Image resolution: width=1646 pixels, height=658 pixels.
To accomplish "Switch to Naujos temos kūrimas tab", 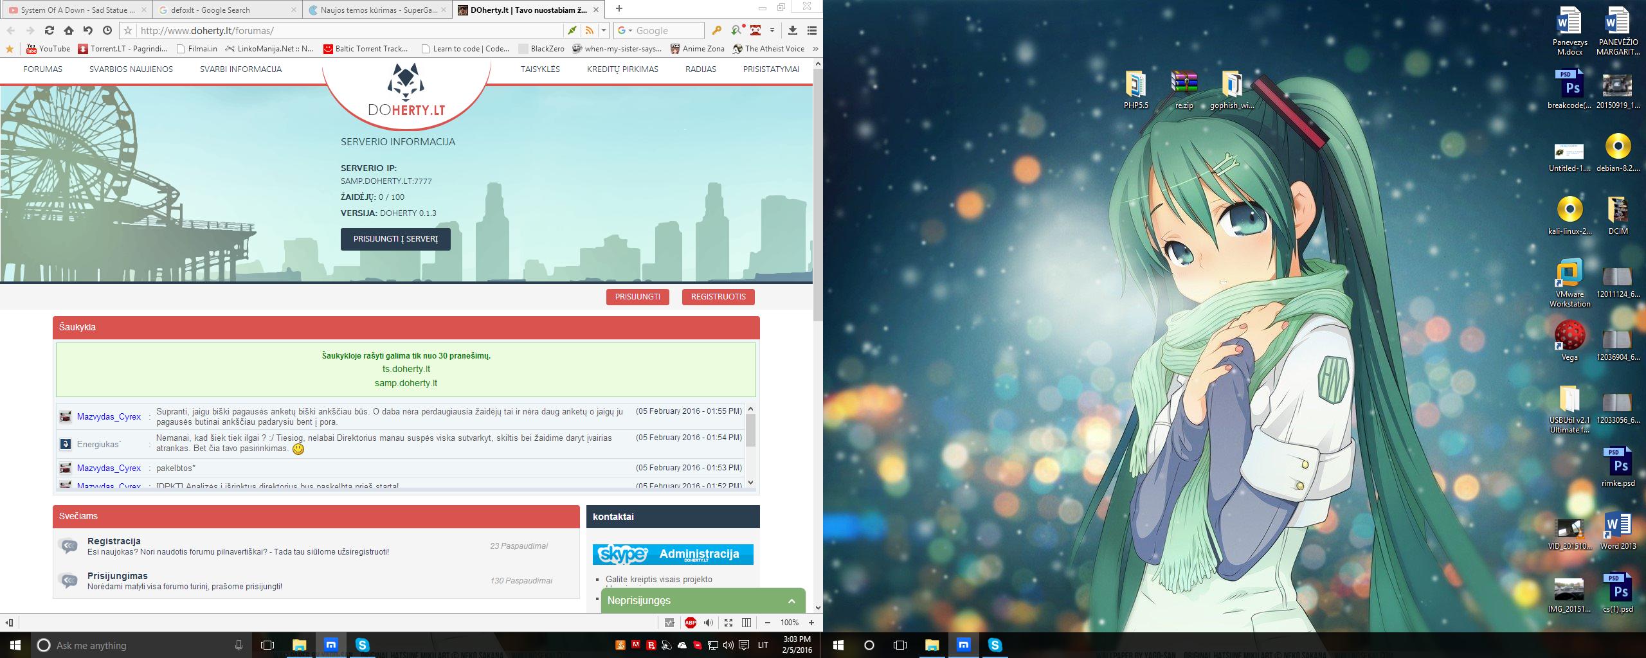I will [378, 10].
